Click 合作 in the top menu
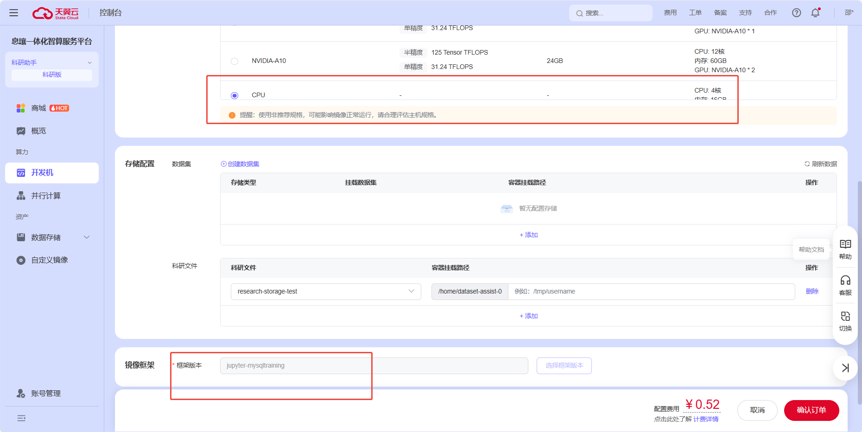The height and width of the screenshot is (432, 862). click(x=770, y=13)
